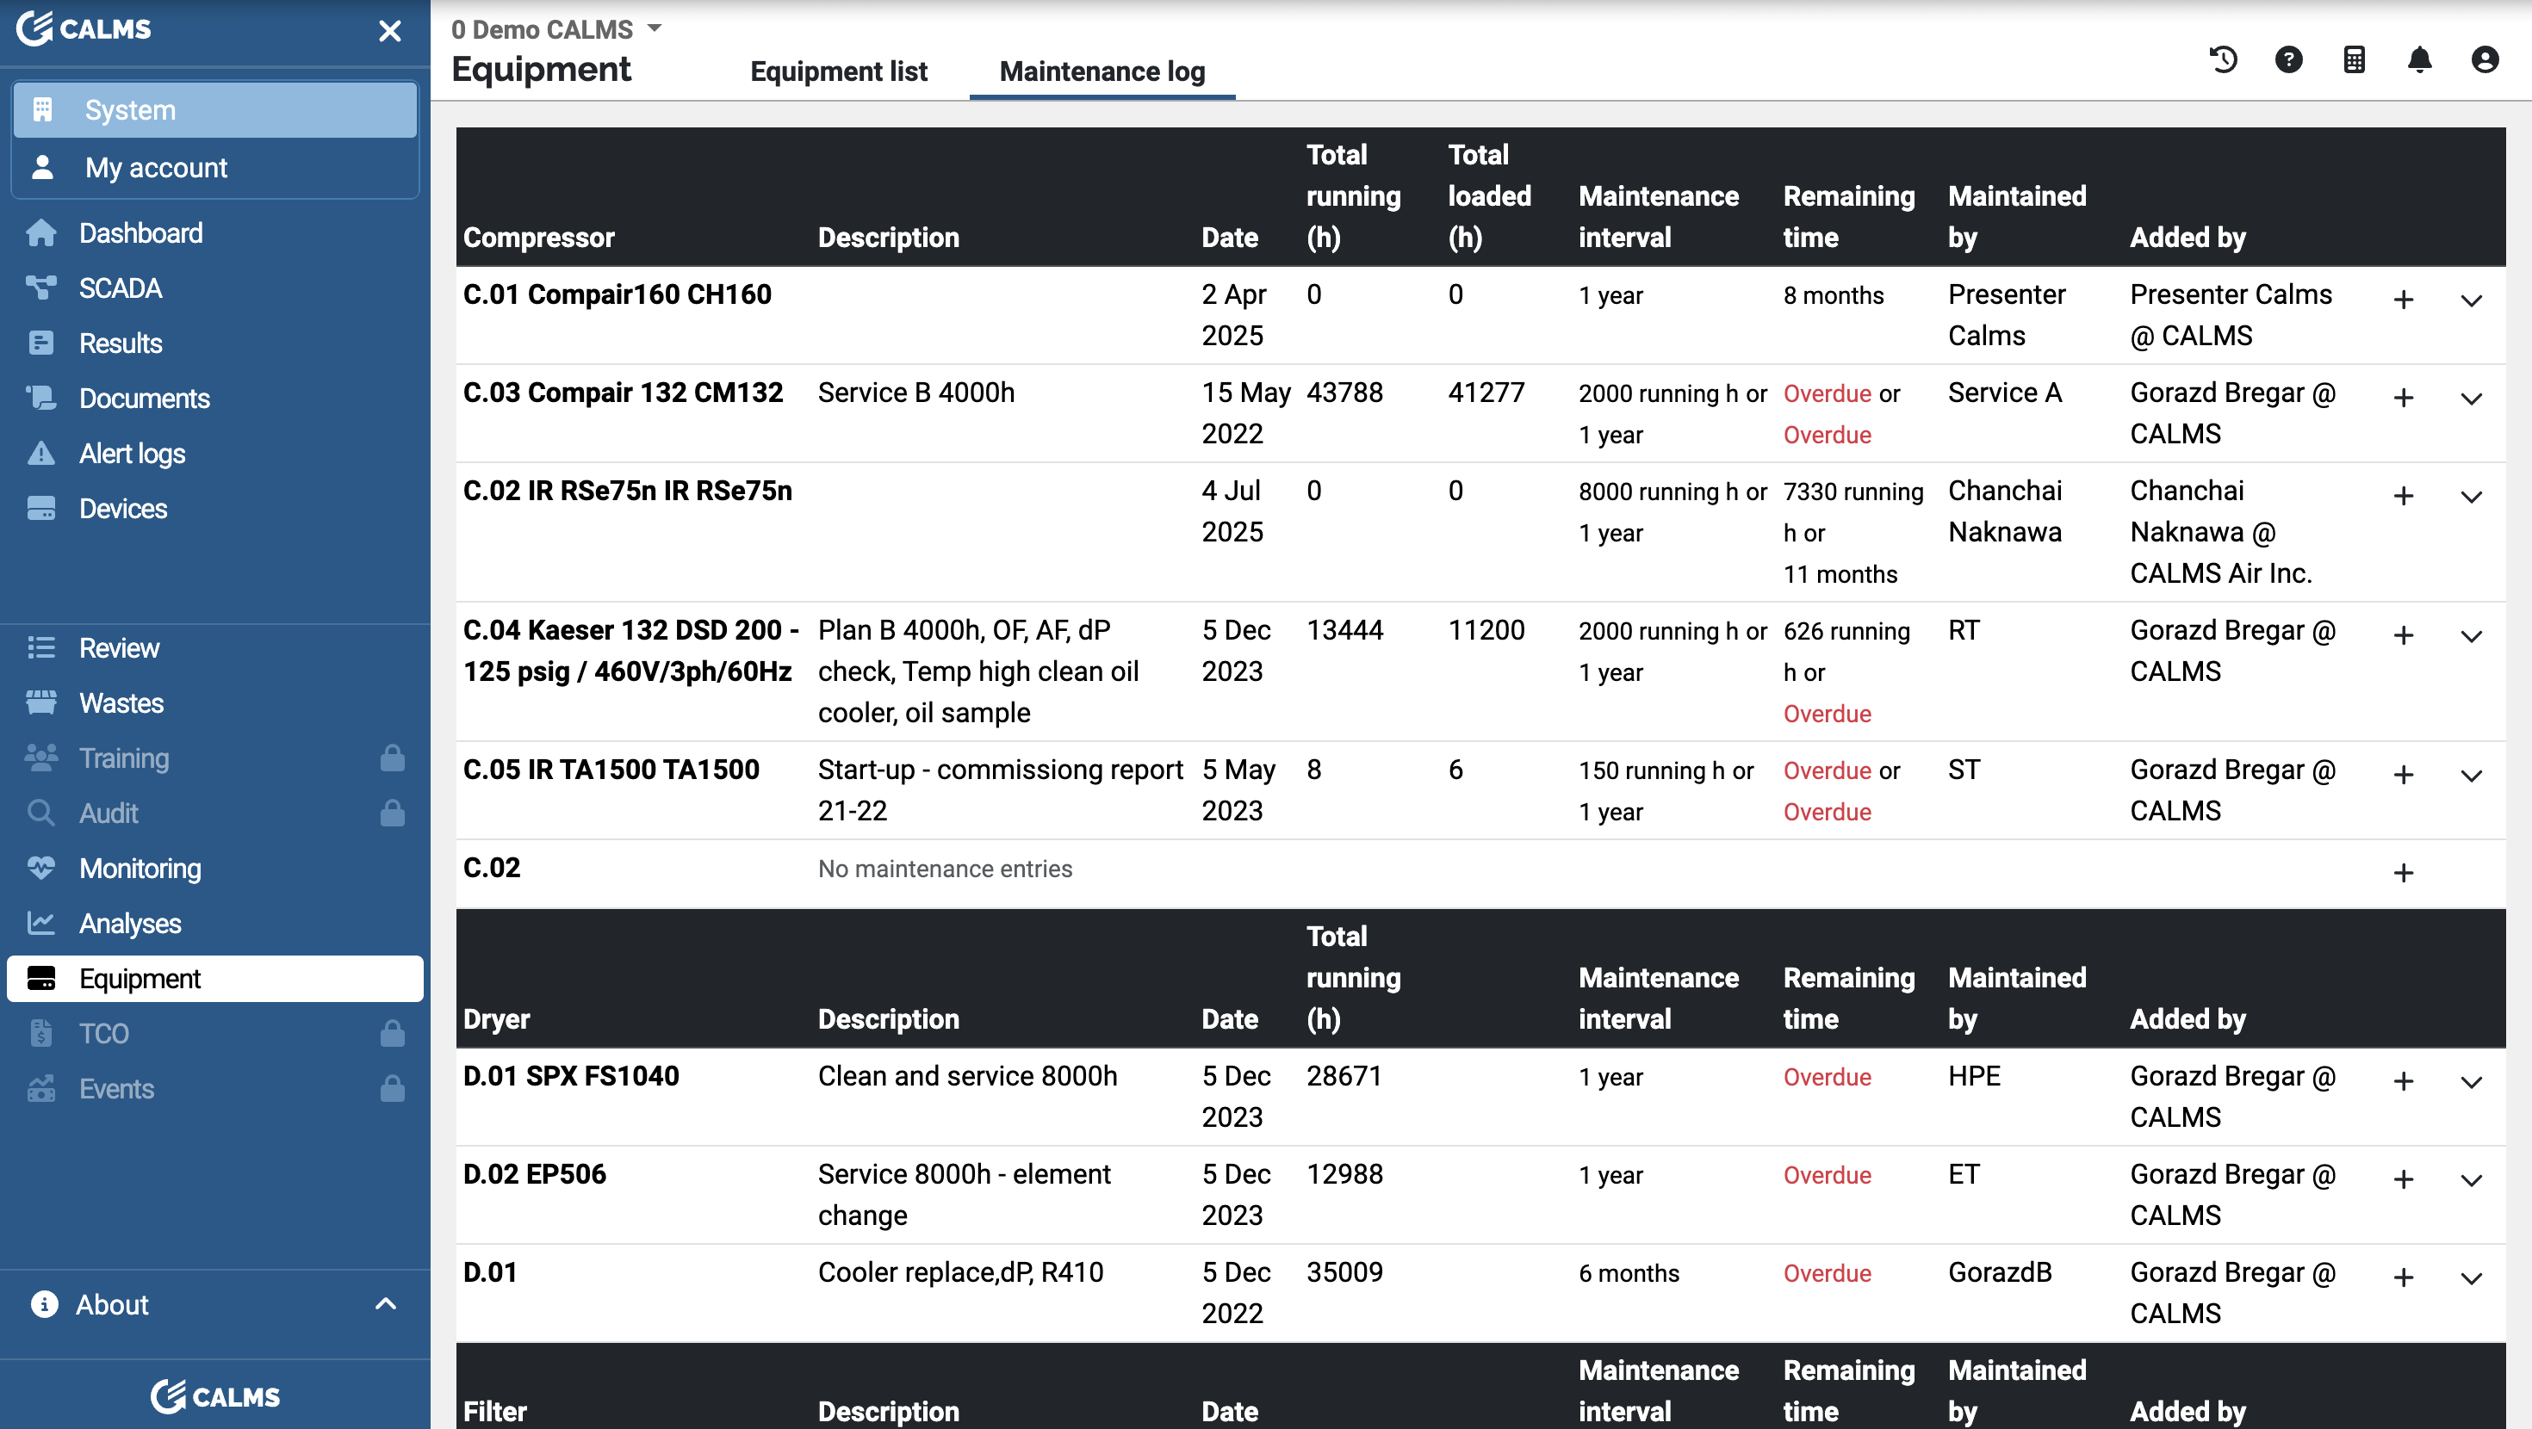Click 'Clean and service 8000h' description
The height and width of the screenshot is (1429, 2532).
pos(967,1076)
